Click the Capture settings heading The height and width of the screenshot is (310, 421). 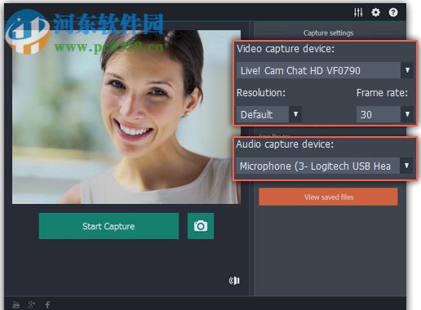pyautogui.click(x=328, y=33)
